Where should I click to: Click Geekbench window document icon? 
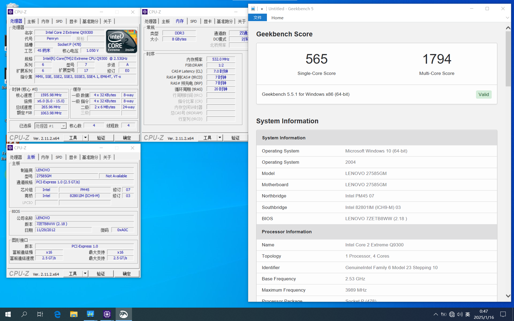253,9
